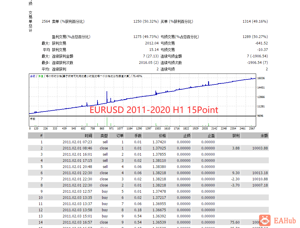This screenshot has width=300, height=228.
Task: Click y-axis label 12866
Action: point(261,97)
